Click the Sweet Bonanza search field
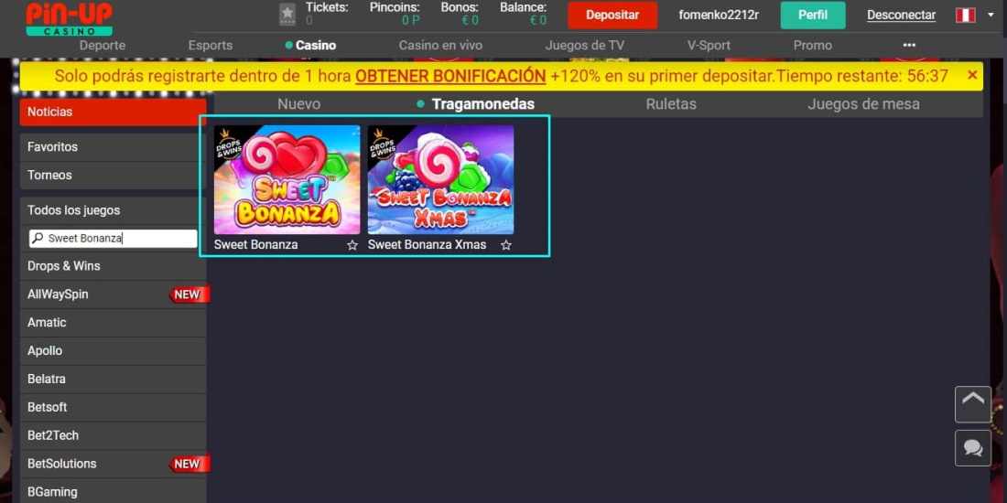The width and height of the screenshot is (1007, 503). click(x=113, y=239)
